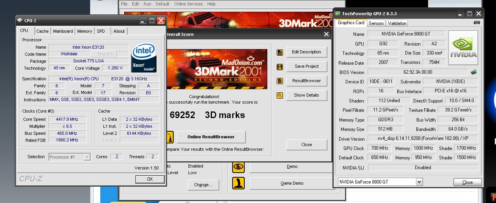Click the GPU-Z BIOS Version field

[x=418, y=72]
